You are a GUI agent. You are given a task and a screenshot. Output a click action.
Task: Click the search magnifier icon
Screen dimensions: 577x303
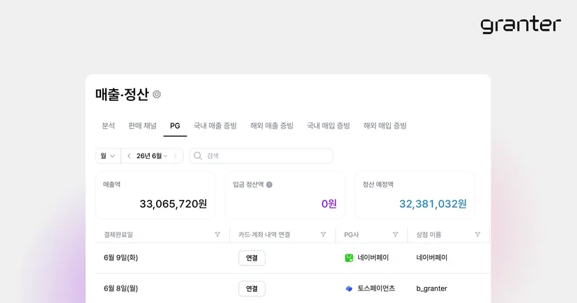198,156
